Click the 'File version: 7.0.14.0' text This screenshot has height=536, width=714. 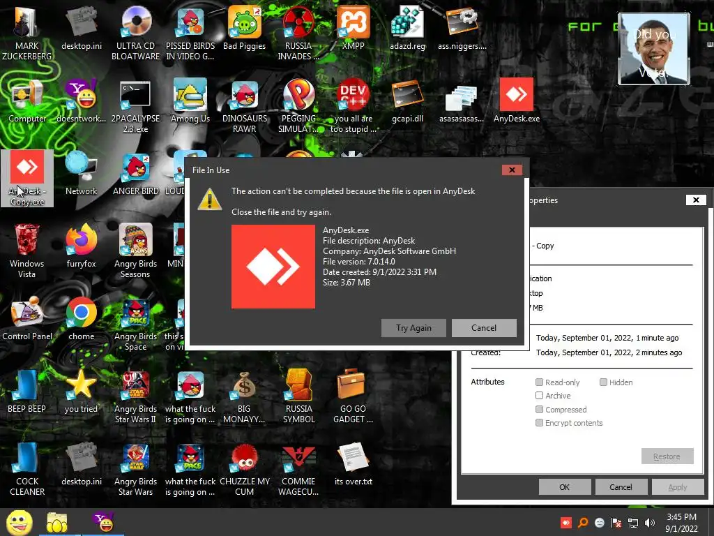tap(359, 262)
